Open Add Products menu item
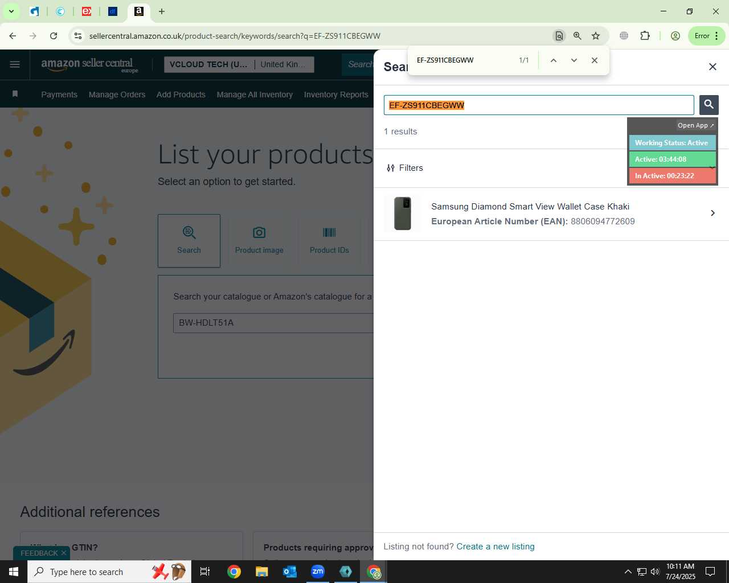Viewport: 729px width, 583px height. tap(181, 95)
